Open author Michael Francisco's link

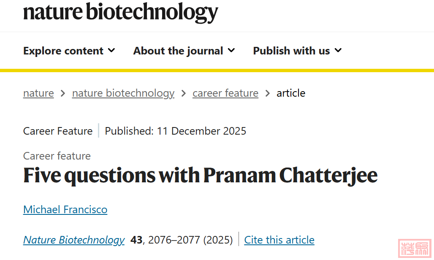click(x=65, y=209)
